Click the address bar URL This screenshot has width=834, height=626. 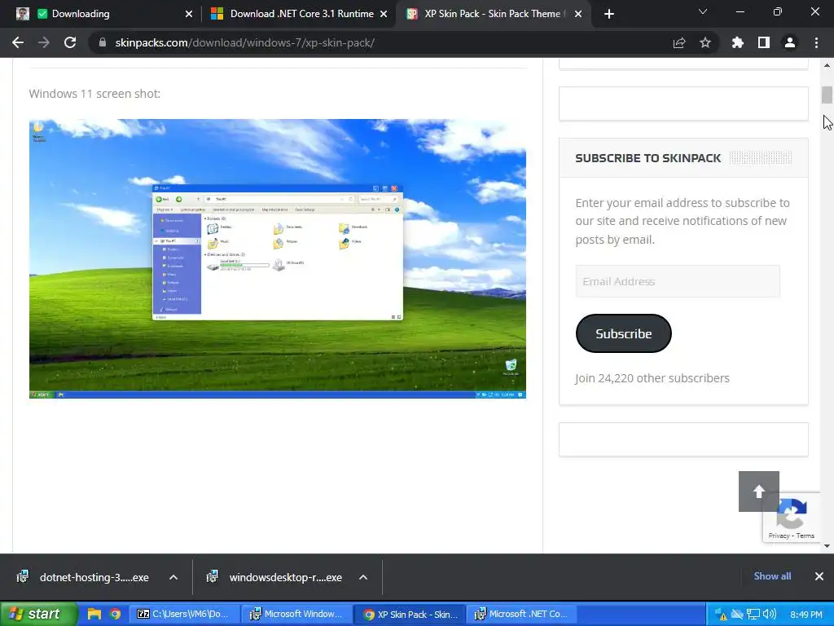tap(244, 42)
